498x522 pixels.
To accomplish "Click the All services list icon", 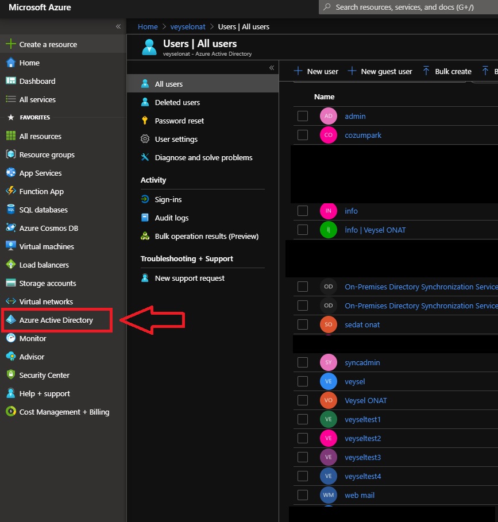I will pyautogui.click(x=11, y=99).
